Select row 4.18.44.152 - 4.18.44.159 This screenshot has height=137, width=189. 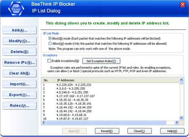coord(110,107)
